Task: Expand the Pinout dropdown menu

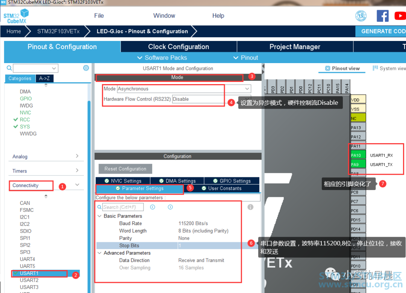Action: [x=246, y=58]
